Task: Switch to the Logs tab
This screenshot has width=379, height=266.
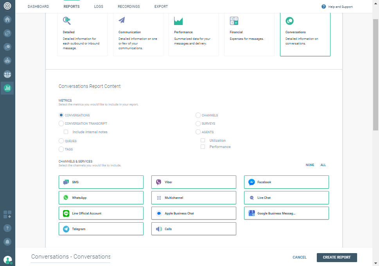Action: coord(99,7)
